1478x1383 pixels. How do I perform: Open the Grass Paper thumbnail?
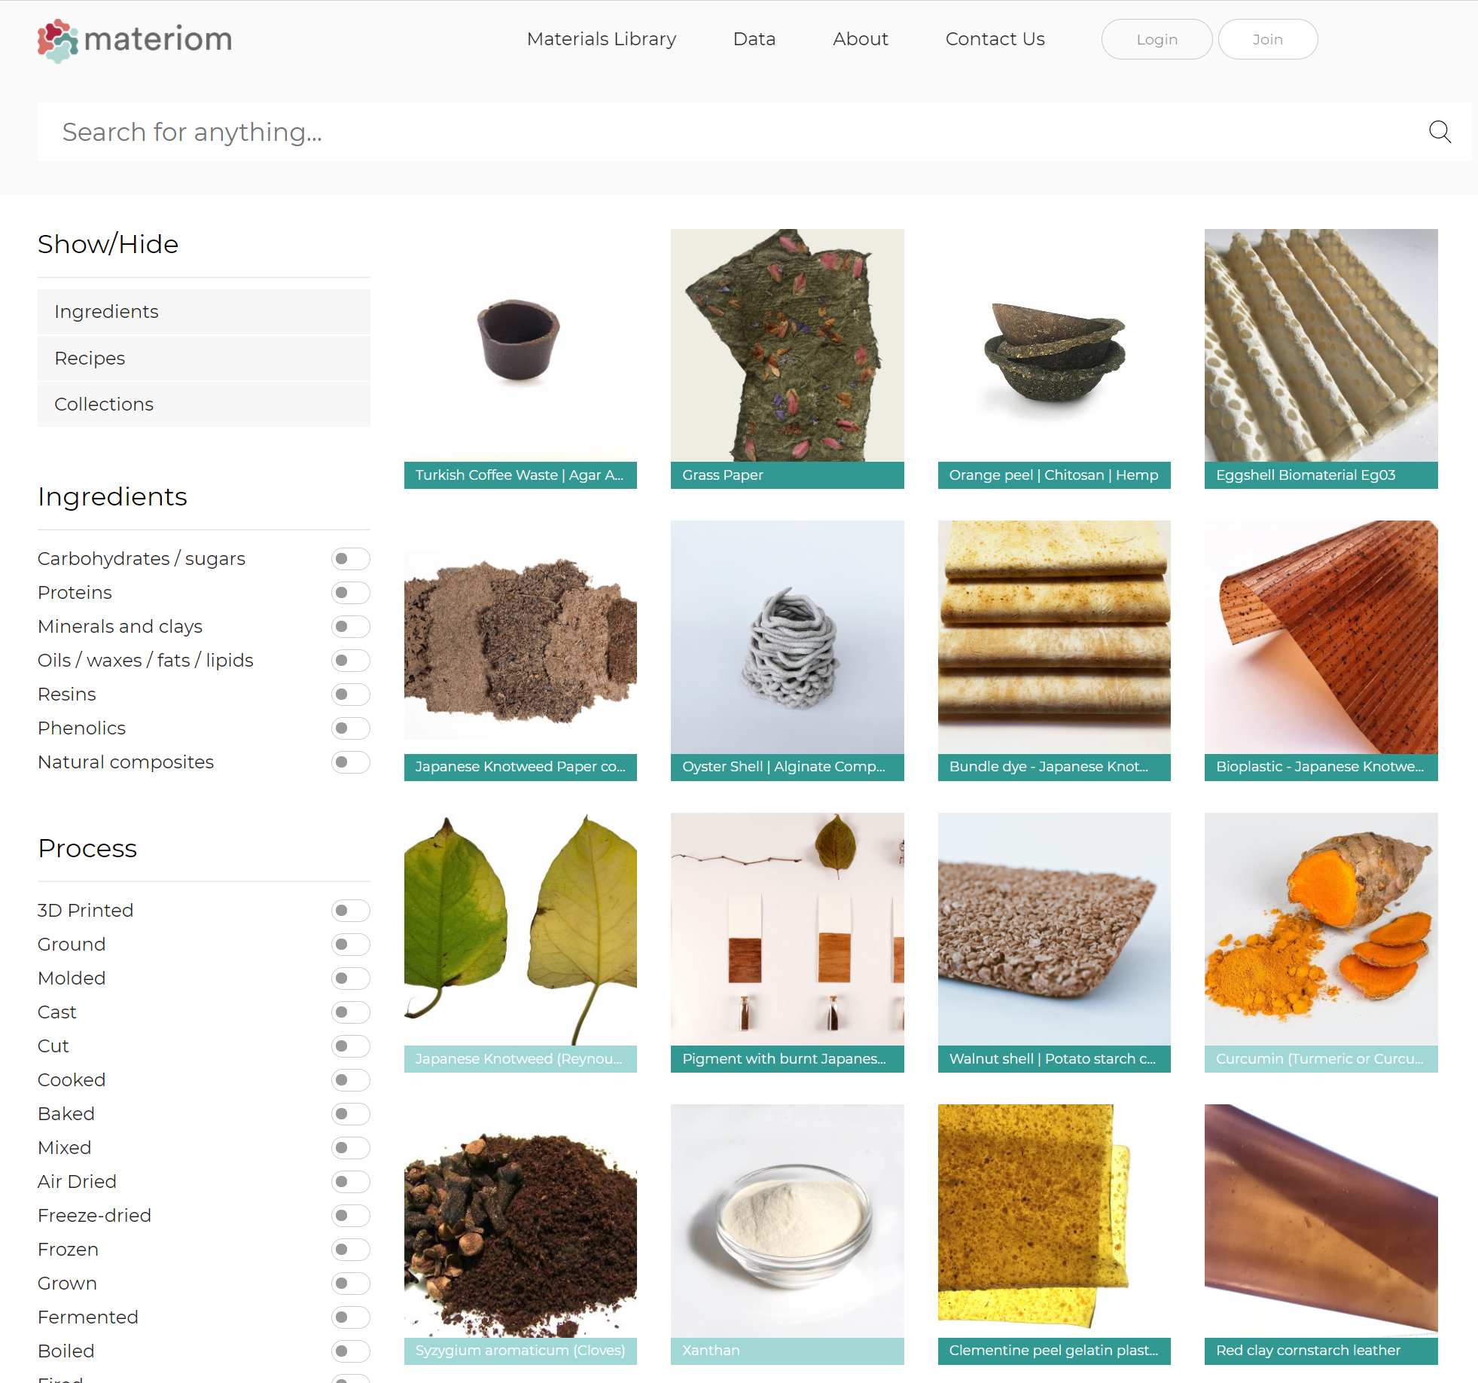point(787,346)
